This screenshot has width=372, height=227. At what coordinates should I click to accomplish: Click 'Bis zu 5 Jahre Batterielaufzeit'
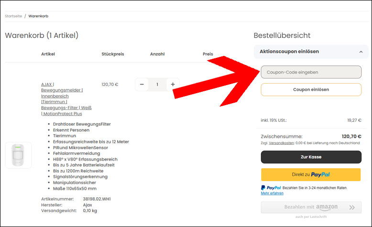pos(84,165)
